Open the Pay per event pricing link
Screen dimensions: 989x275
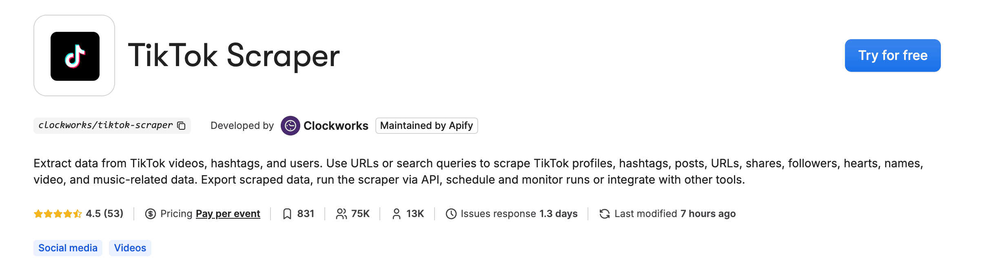coord(227,213)
